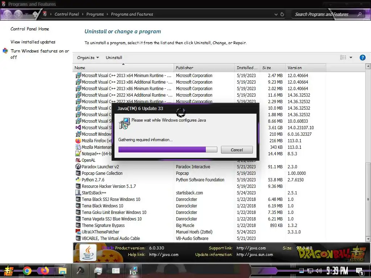Open Firefox from the taskbar
Screen dimensions: 371x278
pyautogui.click(x=45, y=270)
